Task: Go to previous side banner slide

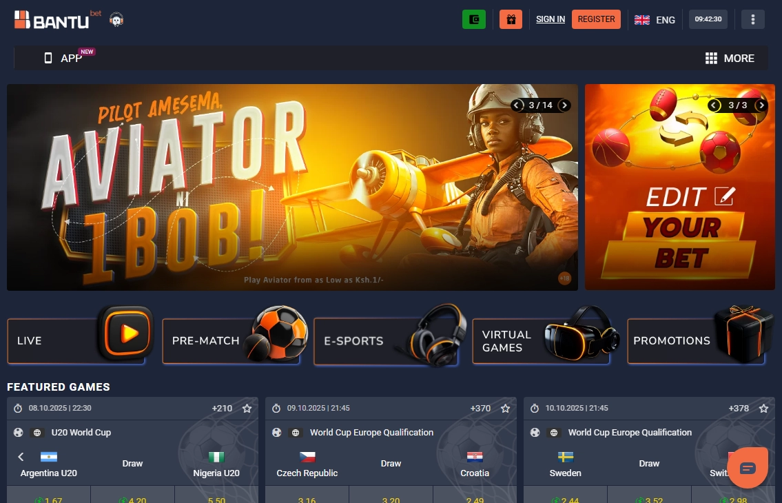Action: coord(714,105)
